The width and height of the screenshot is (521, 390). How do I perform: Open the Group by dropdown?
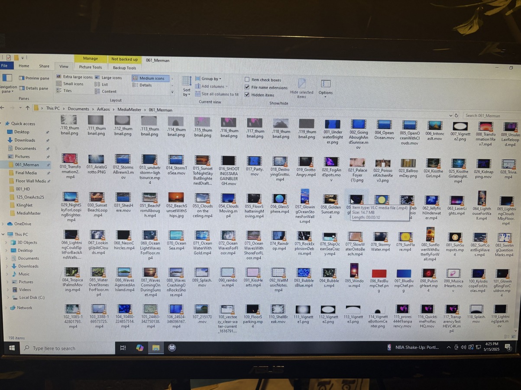(x=210, y=78)
